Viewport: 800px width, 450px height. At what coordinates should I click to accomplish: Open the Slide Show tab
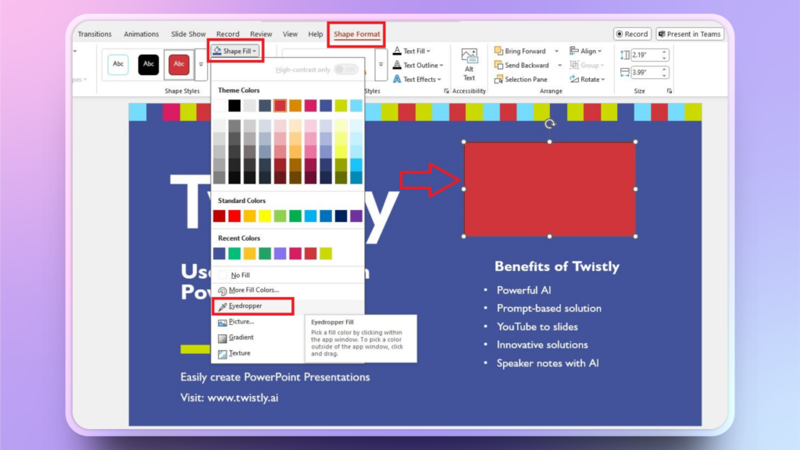pyautogui.click(x=188, y=34)
